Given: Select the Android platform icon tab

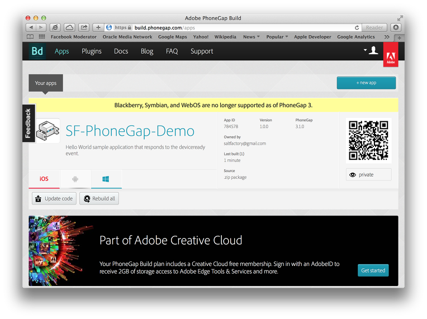Looking at the screenshot, I should click(x=75, y=179).
